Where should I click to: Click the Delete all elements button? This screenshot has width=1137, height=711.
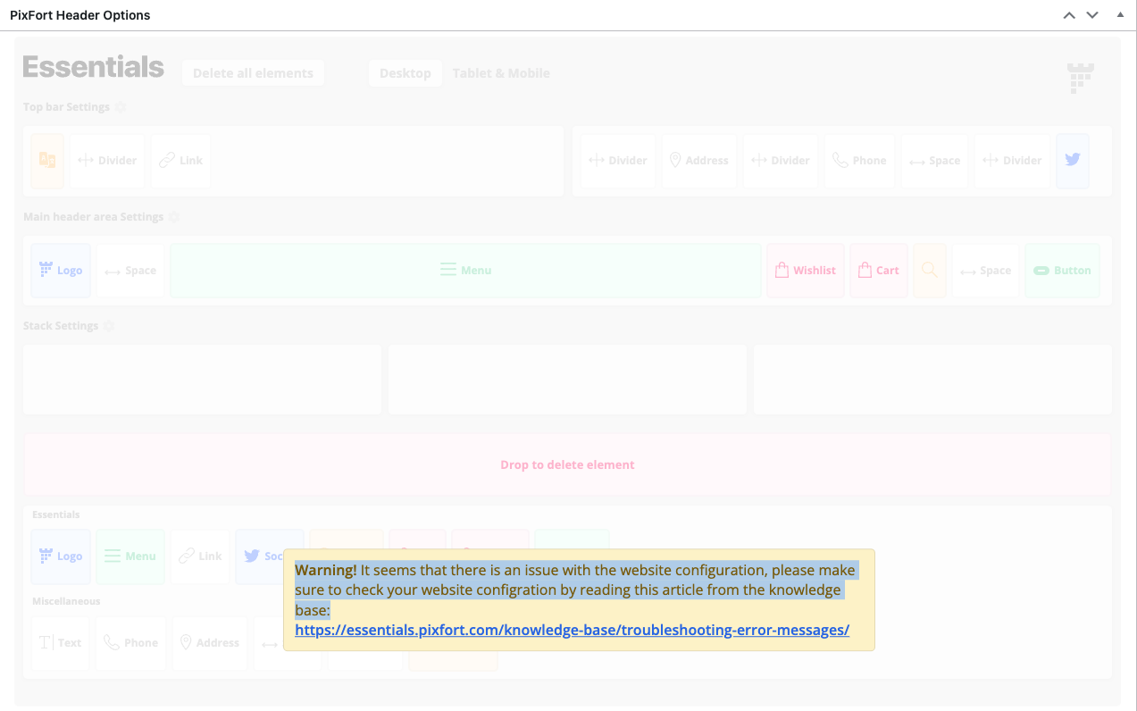coord(253,73)
